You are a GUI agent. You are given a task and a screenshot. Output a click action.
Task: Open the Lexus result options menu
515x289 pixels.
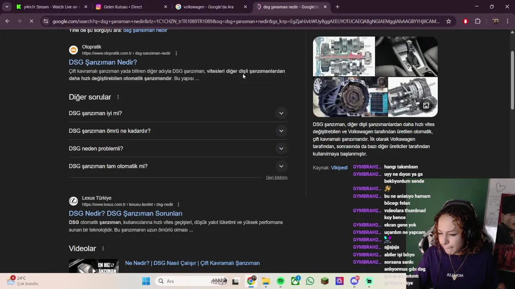coord(178,205)
